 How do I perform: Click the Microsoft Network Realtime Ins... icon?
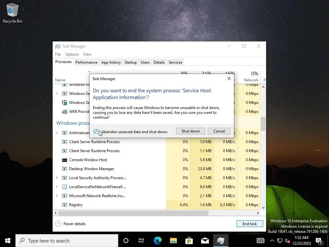[65, 196]
